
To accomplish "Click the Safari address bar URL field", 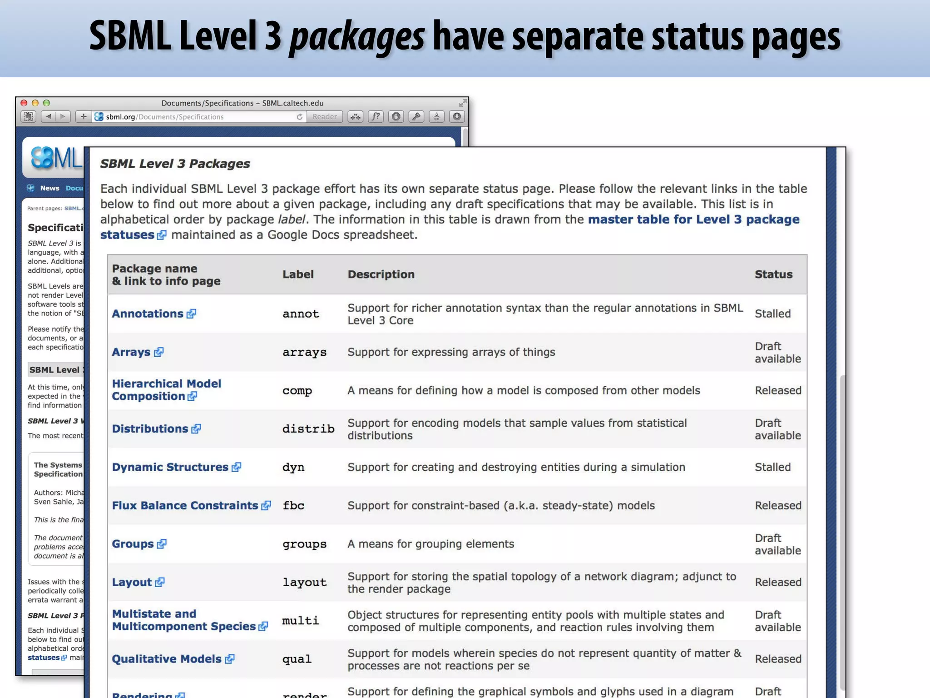I will click(200, 117).
